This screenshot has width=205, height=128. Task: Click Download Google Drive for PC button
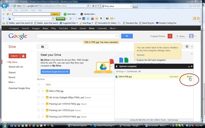(55, 72)
